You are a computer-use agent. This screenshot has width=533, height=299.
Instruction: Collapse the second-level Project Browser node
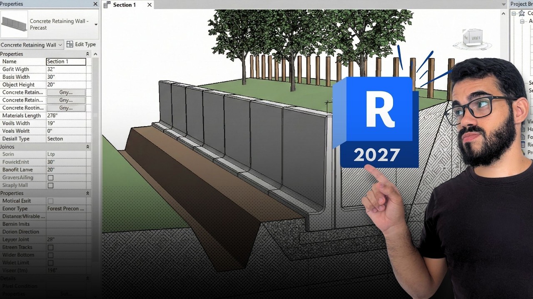coord(522,21)
